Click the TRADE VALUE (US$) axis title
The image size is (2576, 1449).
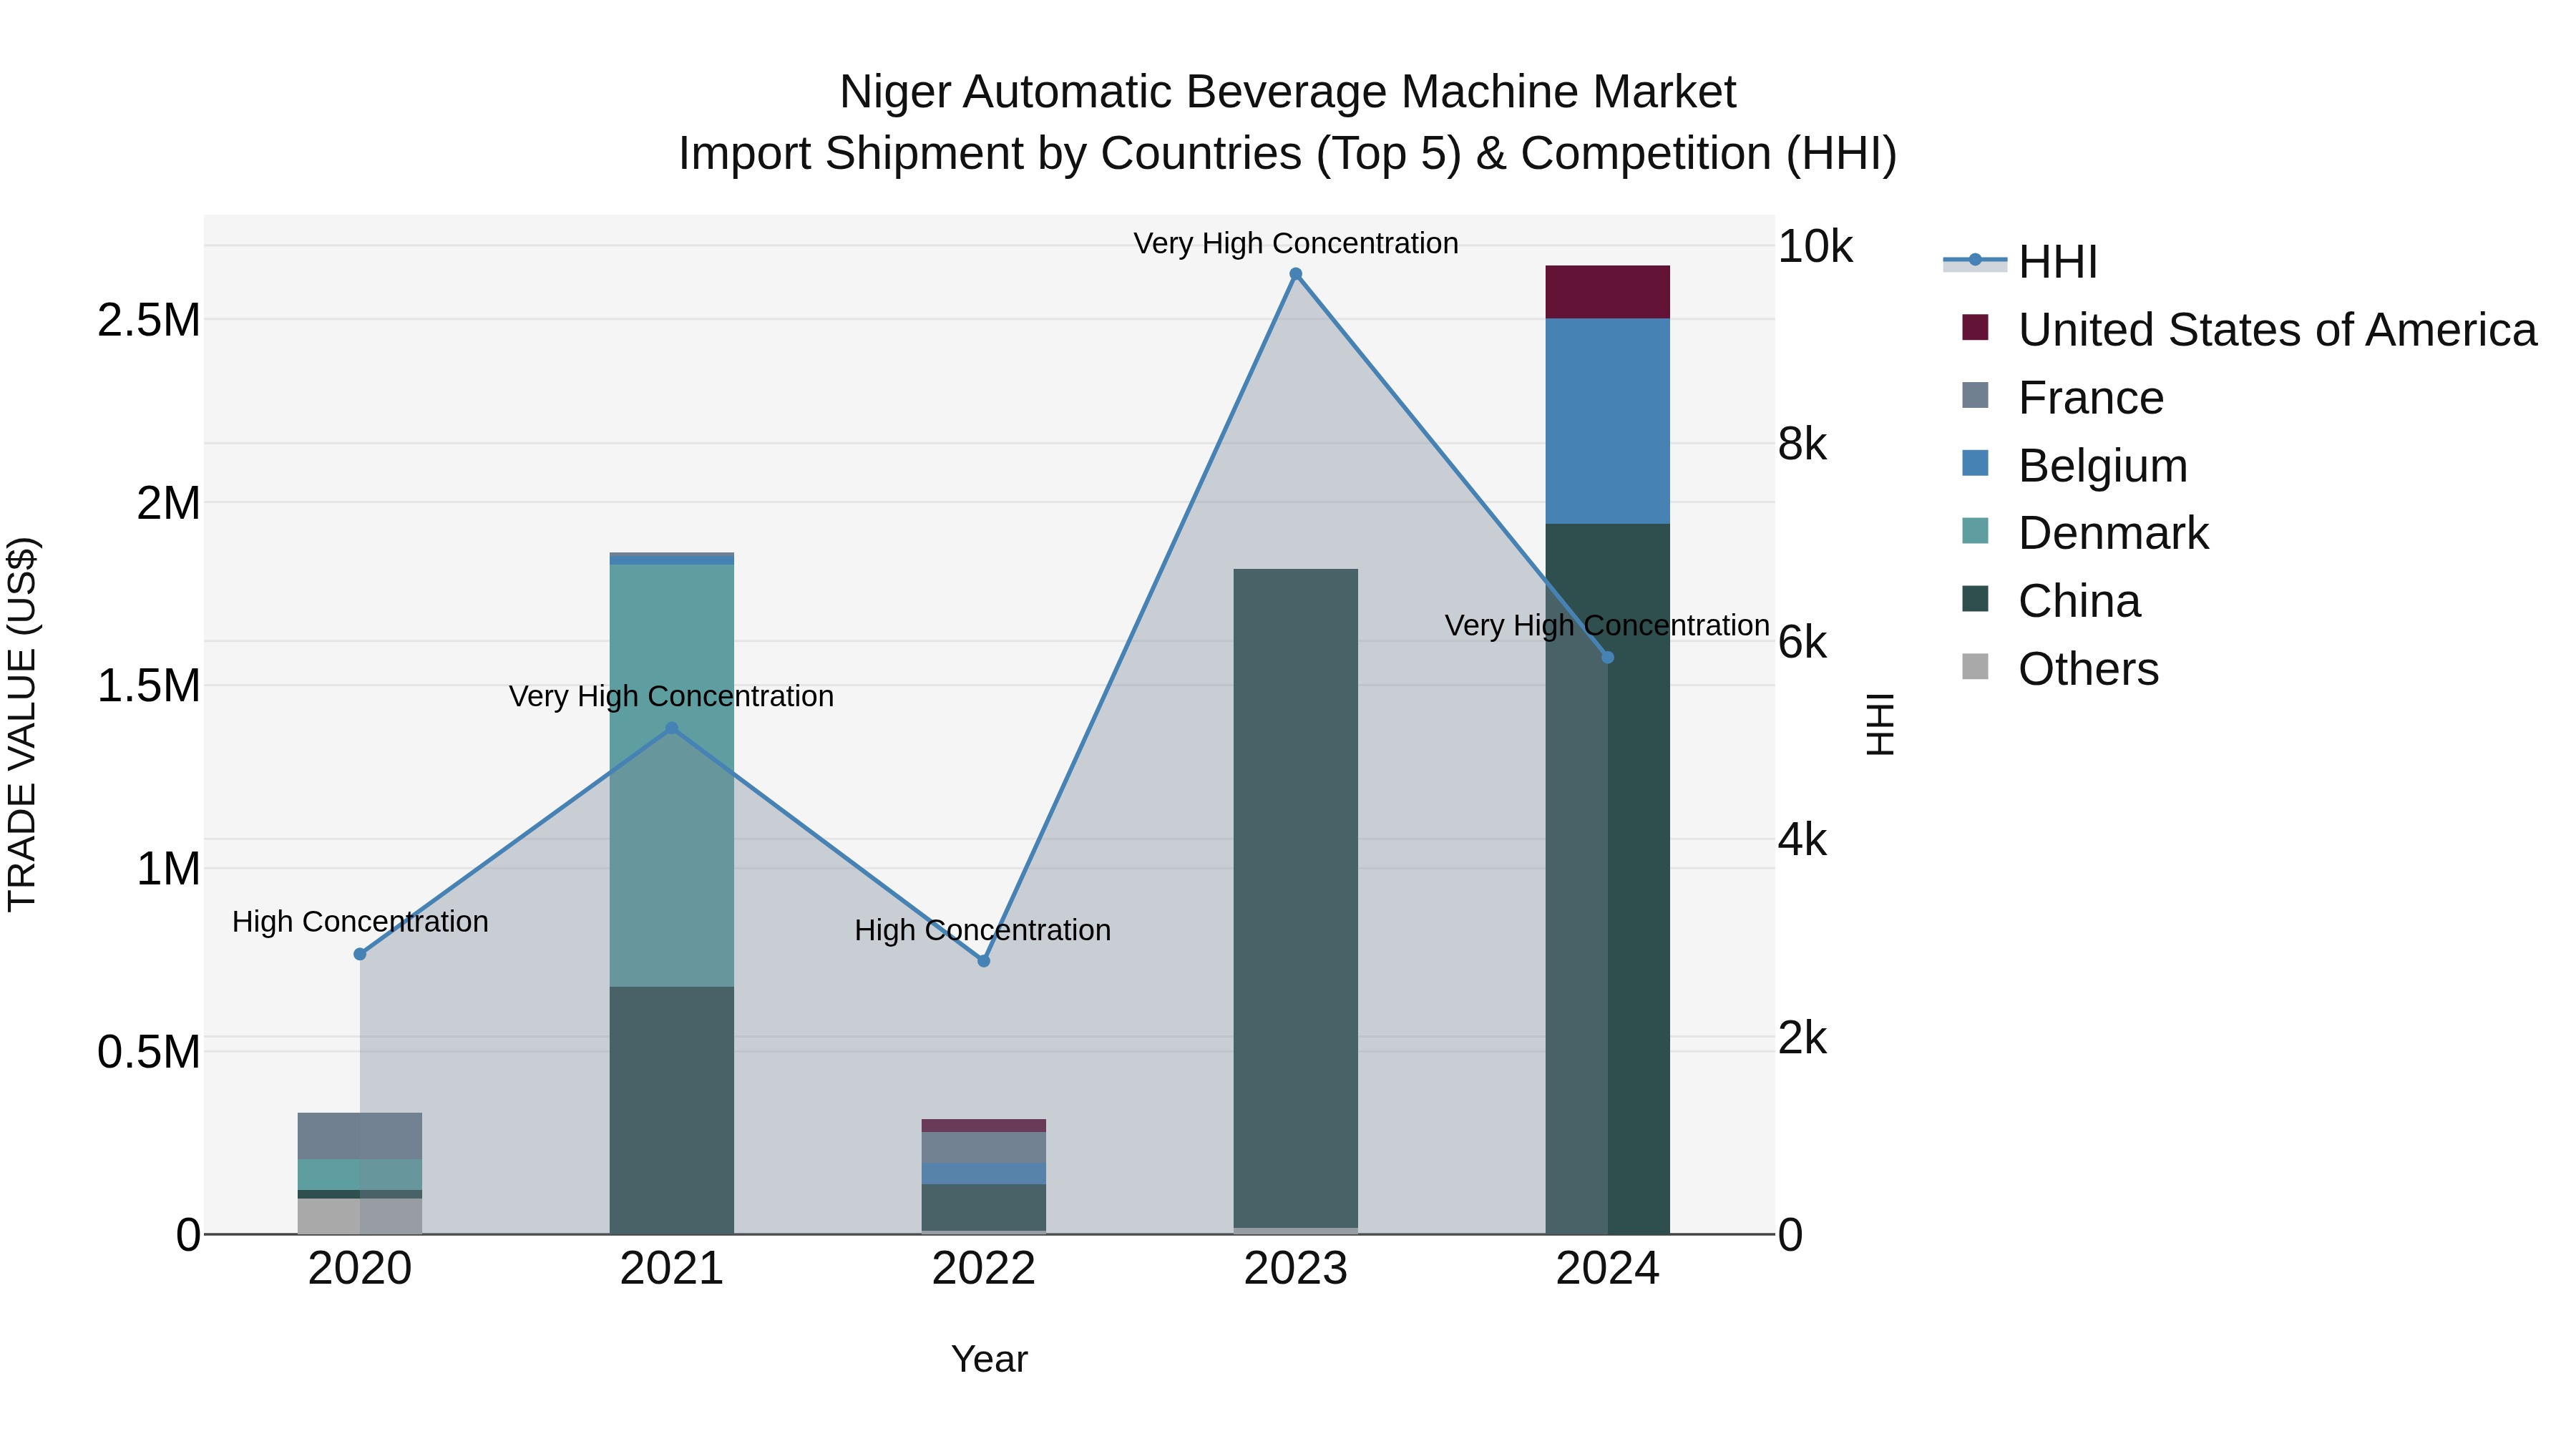(22, 724)
